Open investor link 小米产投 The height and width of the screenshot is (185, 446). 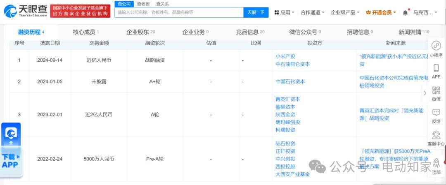pyautogui.click(x=285, y=56)
